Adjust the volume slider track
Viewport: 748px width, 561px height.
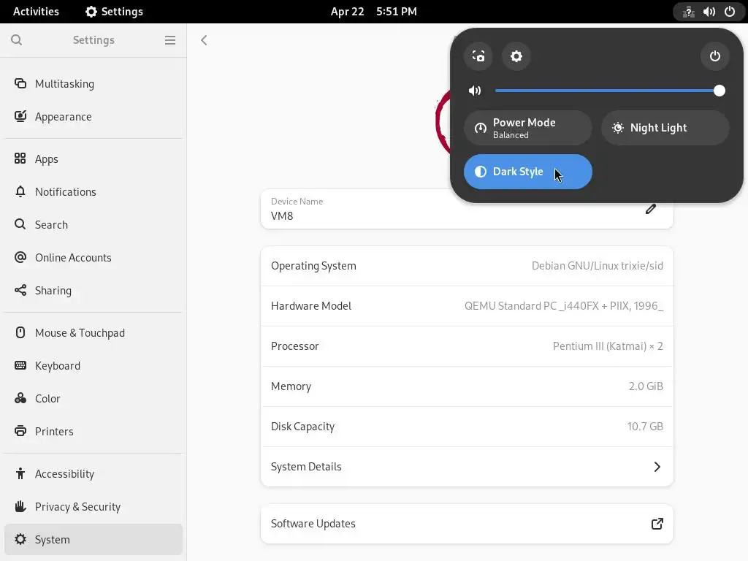pos(606,91)
